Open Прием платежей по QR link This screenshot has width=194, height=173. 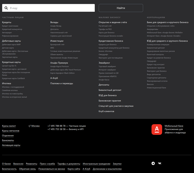tap(109, 73)
